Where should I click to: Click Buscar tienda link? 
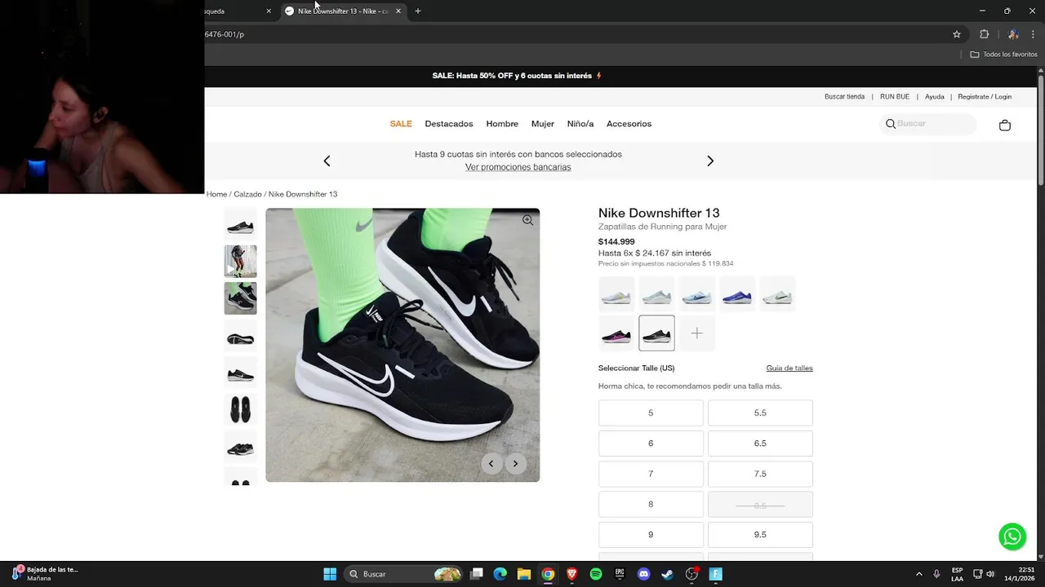pos(844,96)
